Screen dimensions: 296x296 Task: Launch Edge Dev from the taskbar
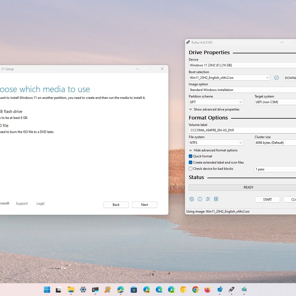click(x=171, y=290)
